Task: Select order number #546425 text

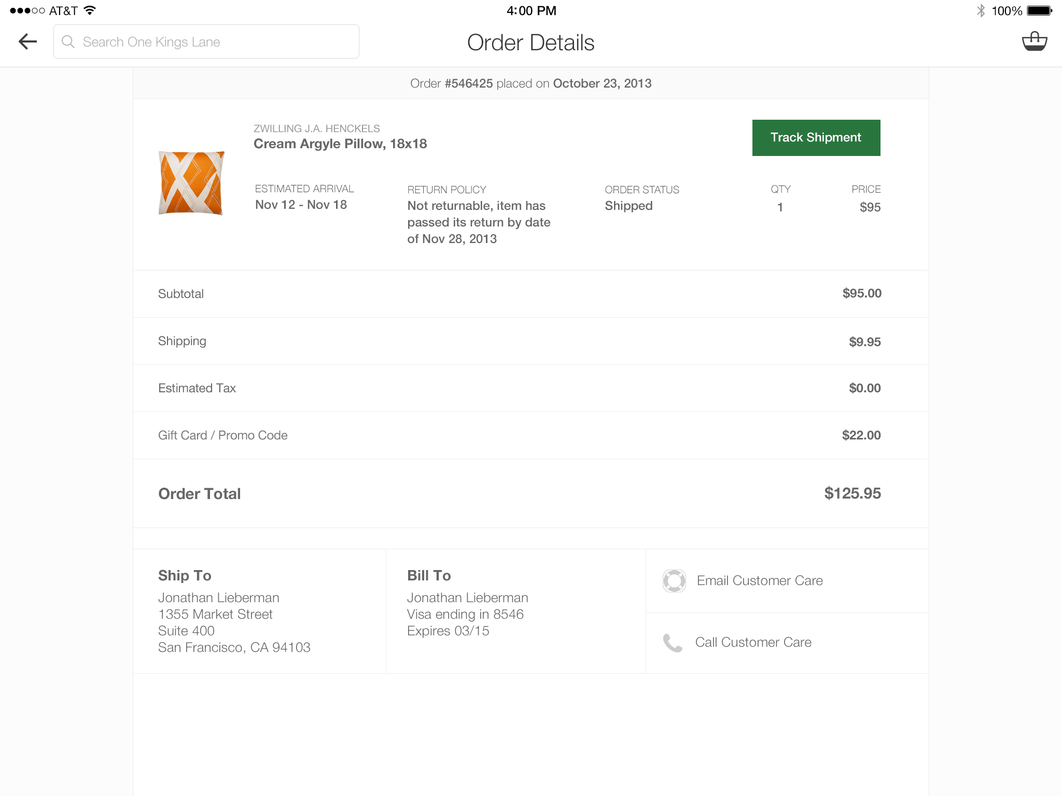Action: click(x=468, y=83)
